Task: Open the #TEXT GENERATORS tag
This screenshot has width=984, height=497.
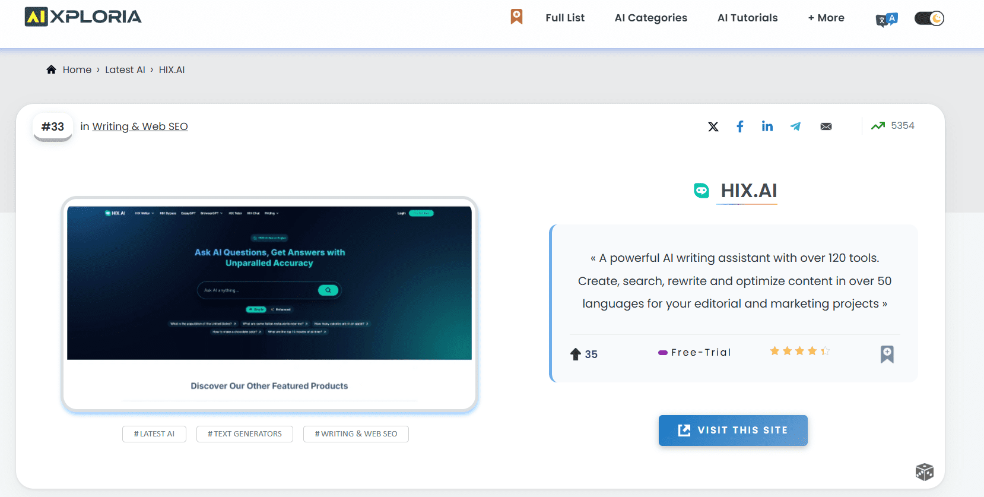Action: (x=245, y=434)
